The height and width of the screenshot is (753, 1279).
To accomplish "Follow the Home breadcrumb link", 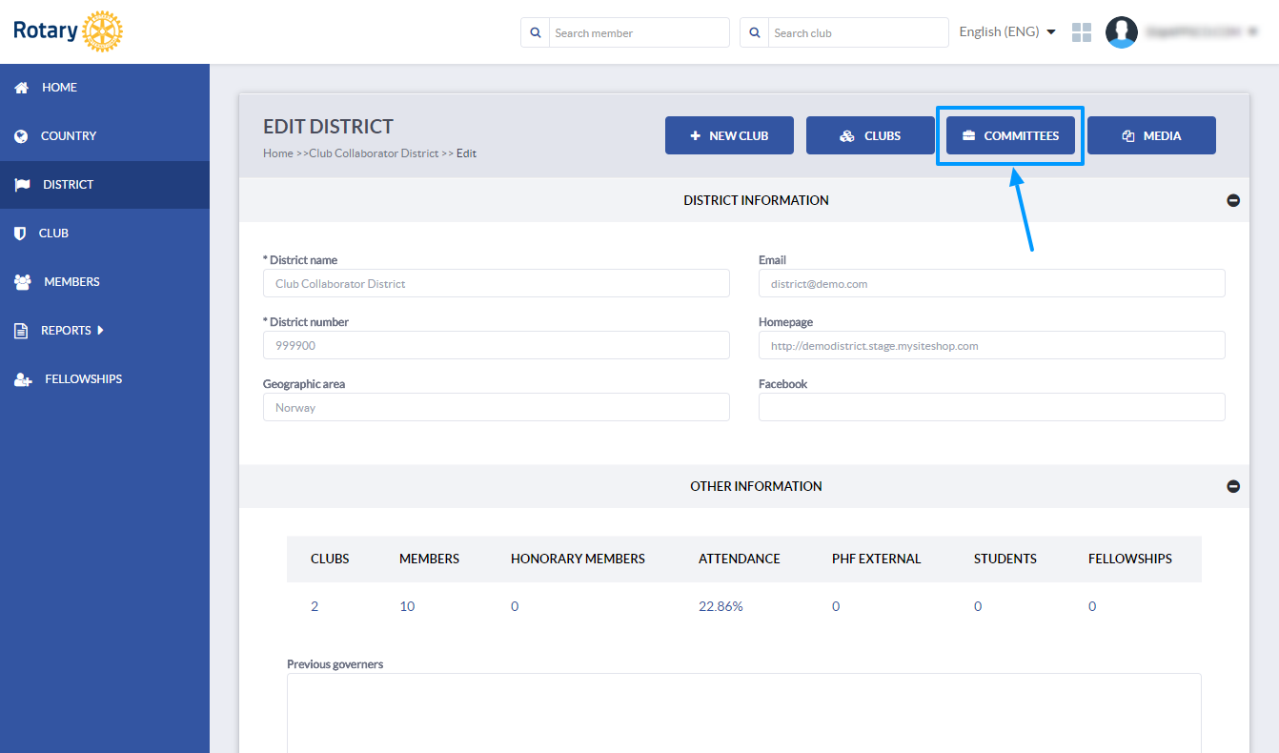I will click(278, 153).
